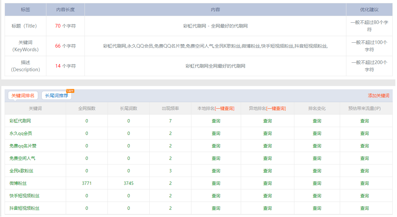Query 本地排名 for 全民k歌粉丝 row

pyautogui.click(x=216, y=171)
